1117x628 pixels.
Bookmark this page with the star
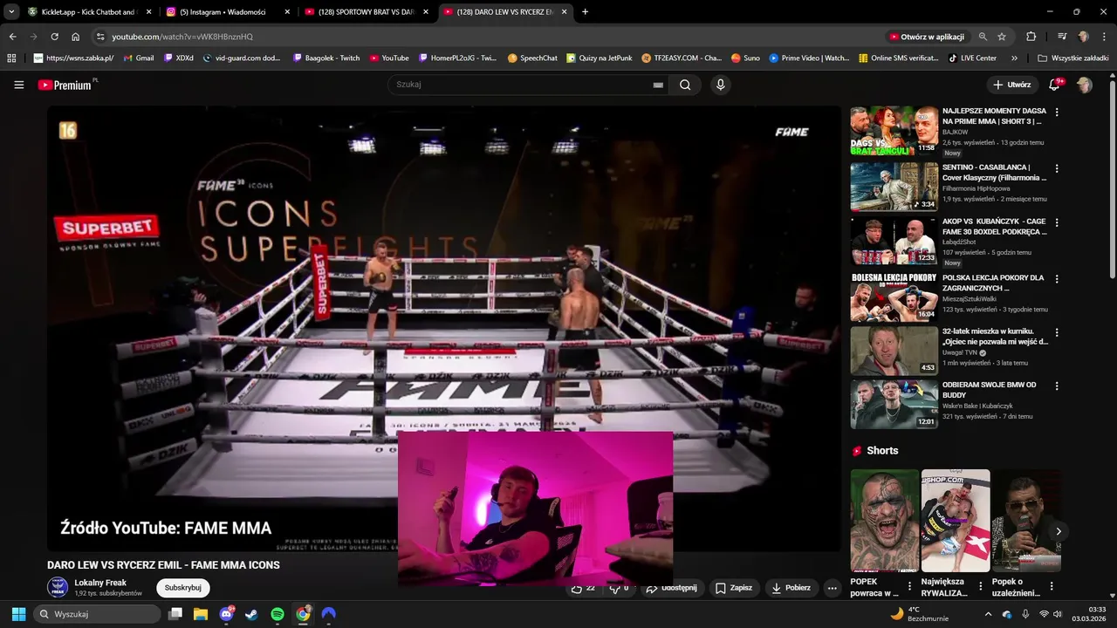1002,37
